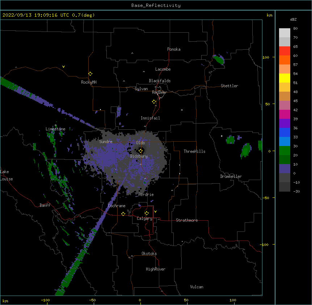Click the Blackfalds city label
The height and width of the screenshot is (305, 312).
[160, 81]
